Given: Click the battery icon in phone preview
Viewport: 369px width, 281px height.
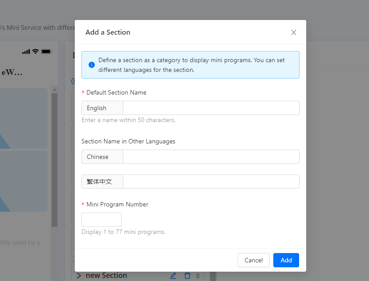Looking at the screenshot, I should 46,51.
